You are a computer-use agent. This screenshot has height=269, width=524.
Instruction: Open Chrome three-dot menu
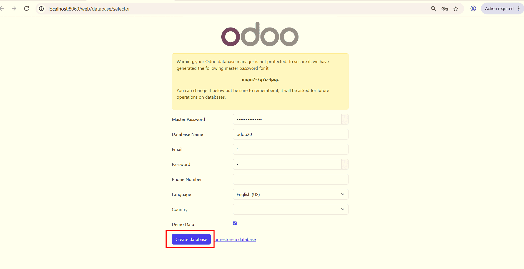point(519,9)
